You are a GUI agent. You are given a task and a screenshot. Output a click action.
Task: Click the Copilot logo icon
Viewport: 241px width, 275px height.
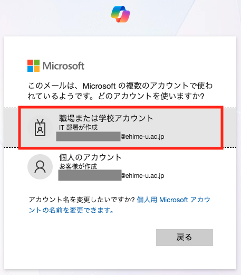tap(120, 14)
